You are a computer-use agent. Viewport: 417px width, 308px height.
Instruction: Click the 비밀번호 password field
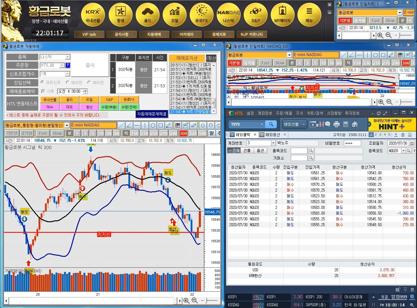(352, 143)
